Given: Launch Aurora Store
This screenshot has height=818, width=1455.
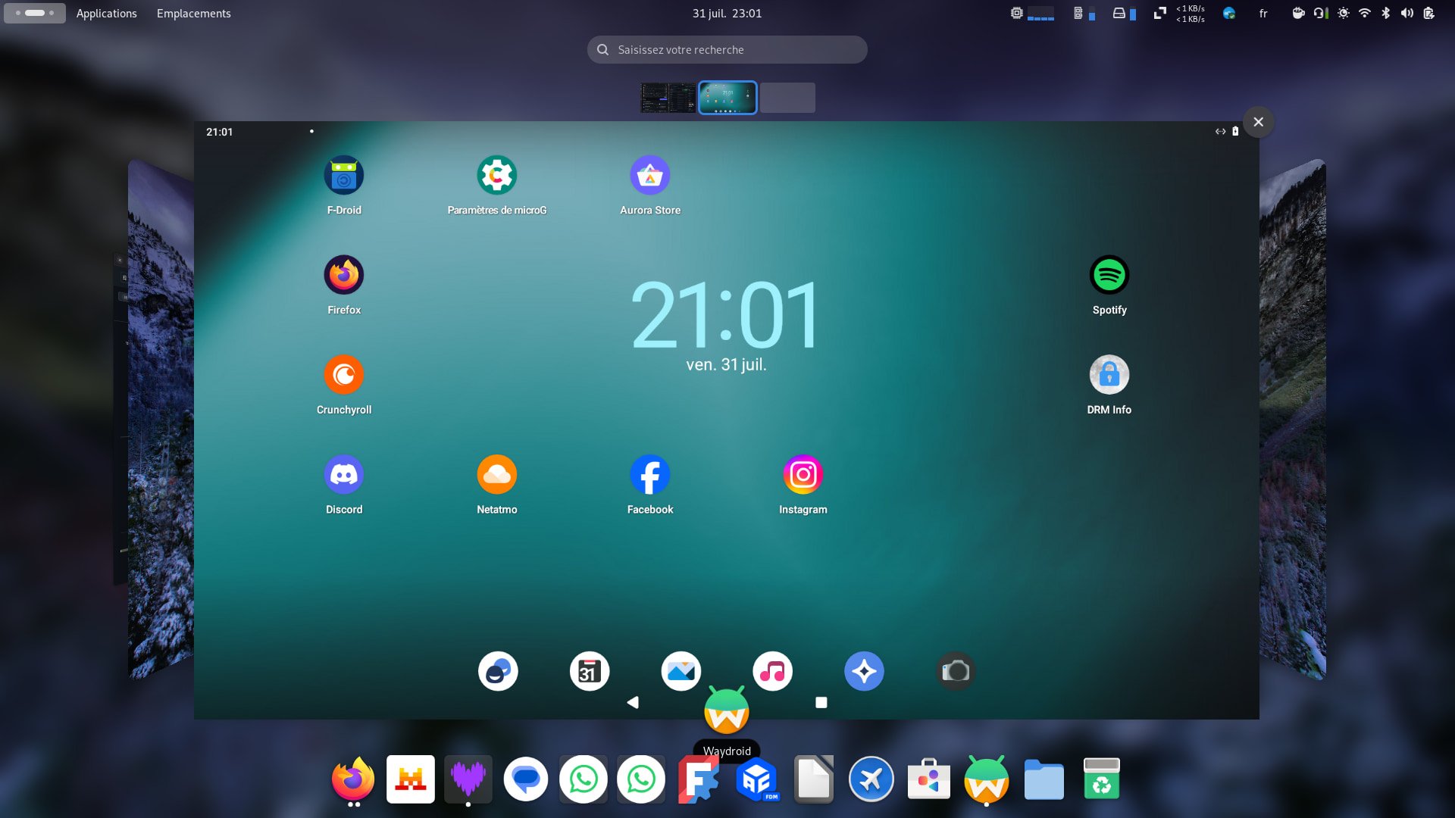Looking at the screenshot, I should tap(650, 176).
